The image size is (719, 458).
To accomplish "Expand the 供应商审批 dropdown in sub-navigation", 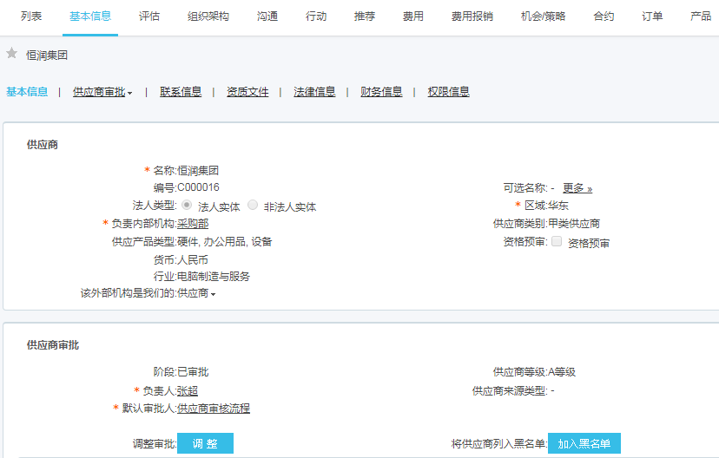I will coord(102,92).
